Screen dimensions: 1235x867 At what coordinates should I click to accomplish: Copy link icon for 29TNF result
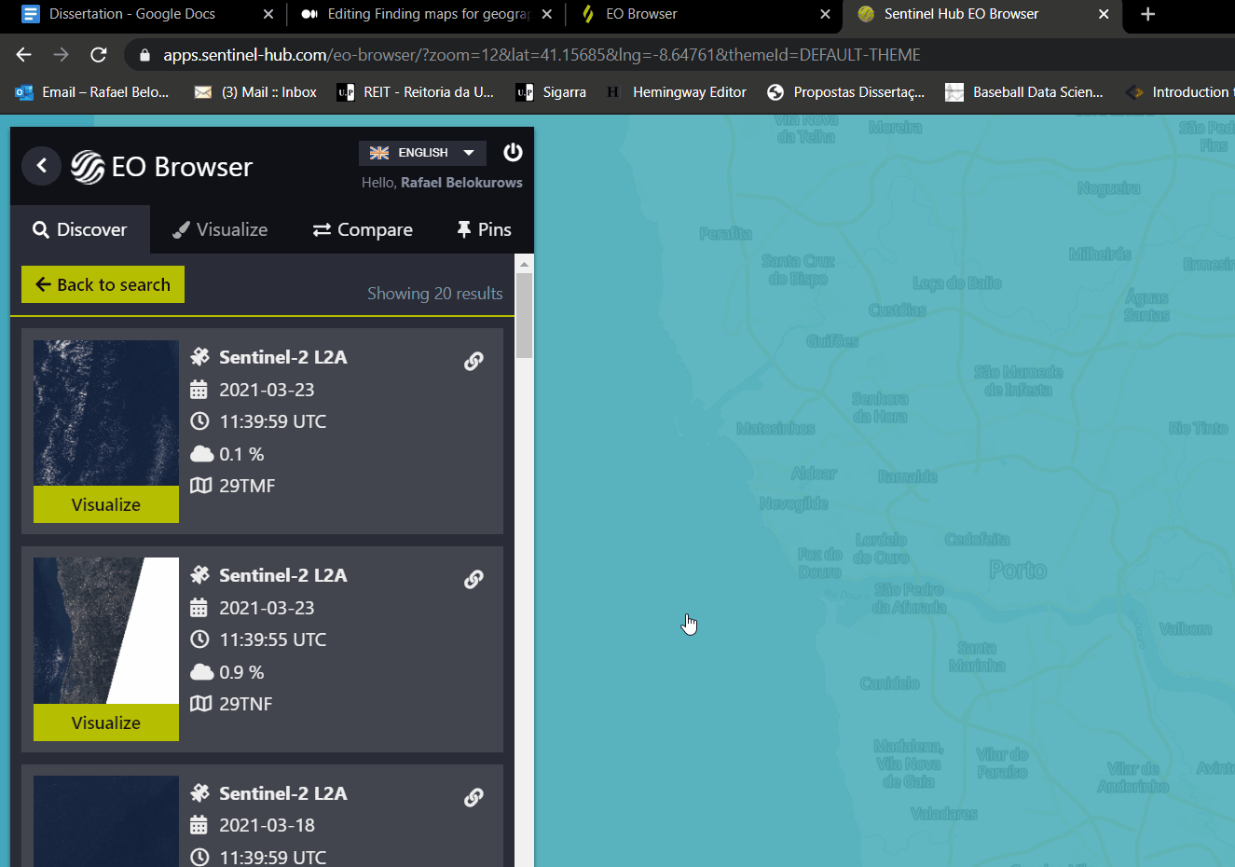(x=473, y=579)
